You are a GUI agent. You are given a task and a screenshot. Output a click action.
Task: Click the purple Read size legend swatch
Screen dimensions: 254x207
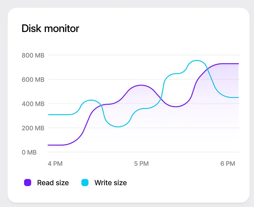tap(28, 183)
